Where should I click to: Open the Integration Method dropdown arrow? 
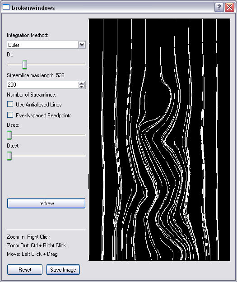coord(82,45)
